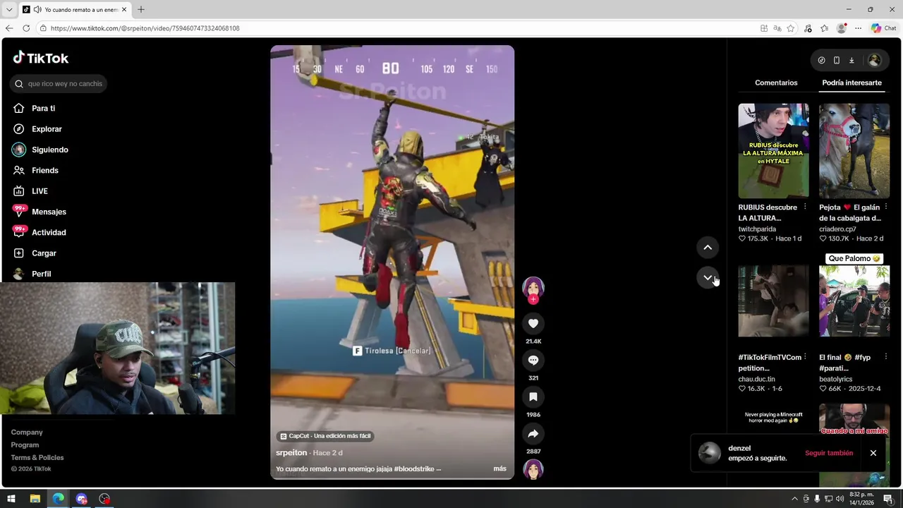Click CapCut edición más fácil tag
Image resolution: width=903 pixels, height=508 pixels.
pos(325,436)
